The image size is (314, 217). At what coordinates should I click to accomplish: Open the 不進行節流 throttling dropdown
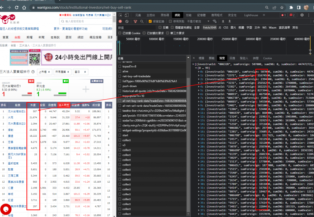tap(198, 21)
